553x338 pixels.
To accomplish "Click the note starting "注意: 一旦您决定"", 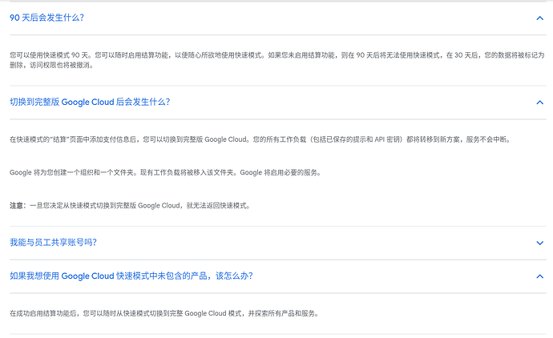I will (x=130, y=206).
